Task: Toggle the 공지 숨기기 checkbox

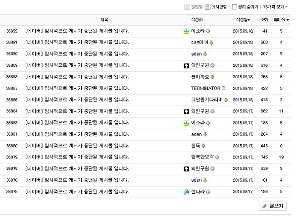Action: pos(235,7)
